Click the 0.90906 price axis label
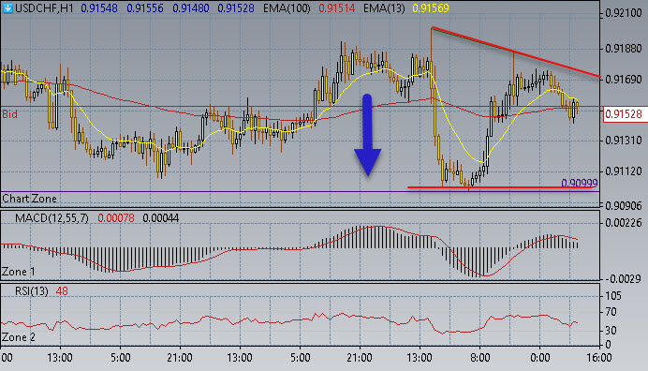 click(624, 205)
